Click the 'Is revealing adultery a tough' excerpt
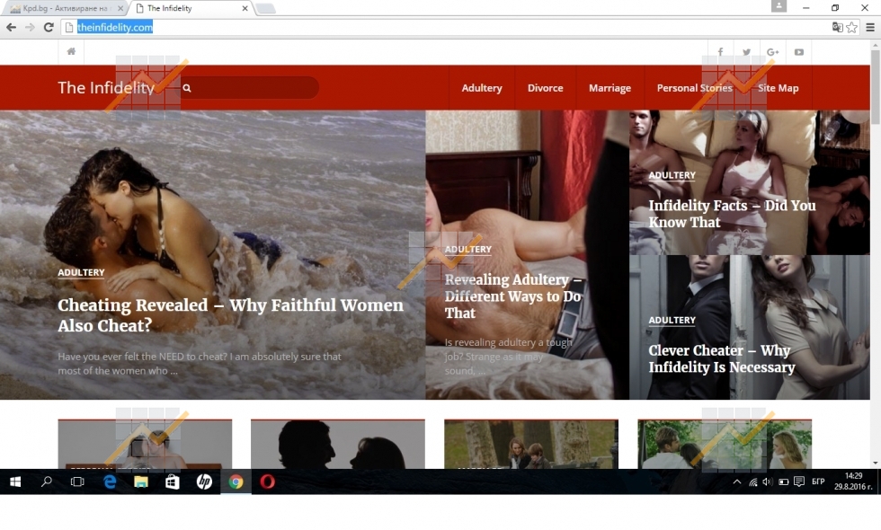This screenshot has width=881, height=530. (x=509, y=357)
